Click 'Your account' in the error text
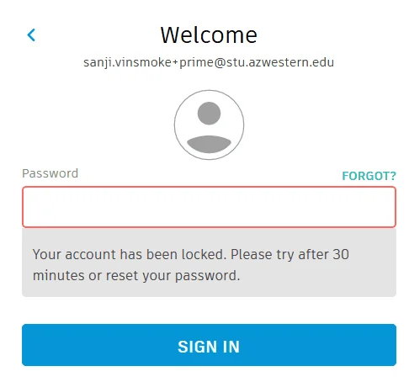Viewport: 409px width, 382px height. pos(74,255)
